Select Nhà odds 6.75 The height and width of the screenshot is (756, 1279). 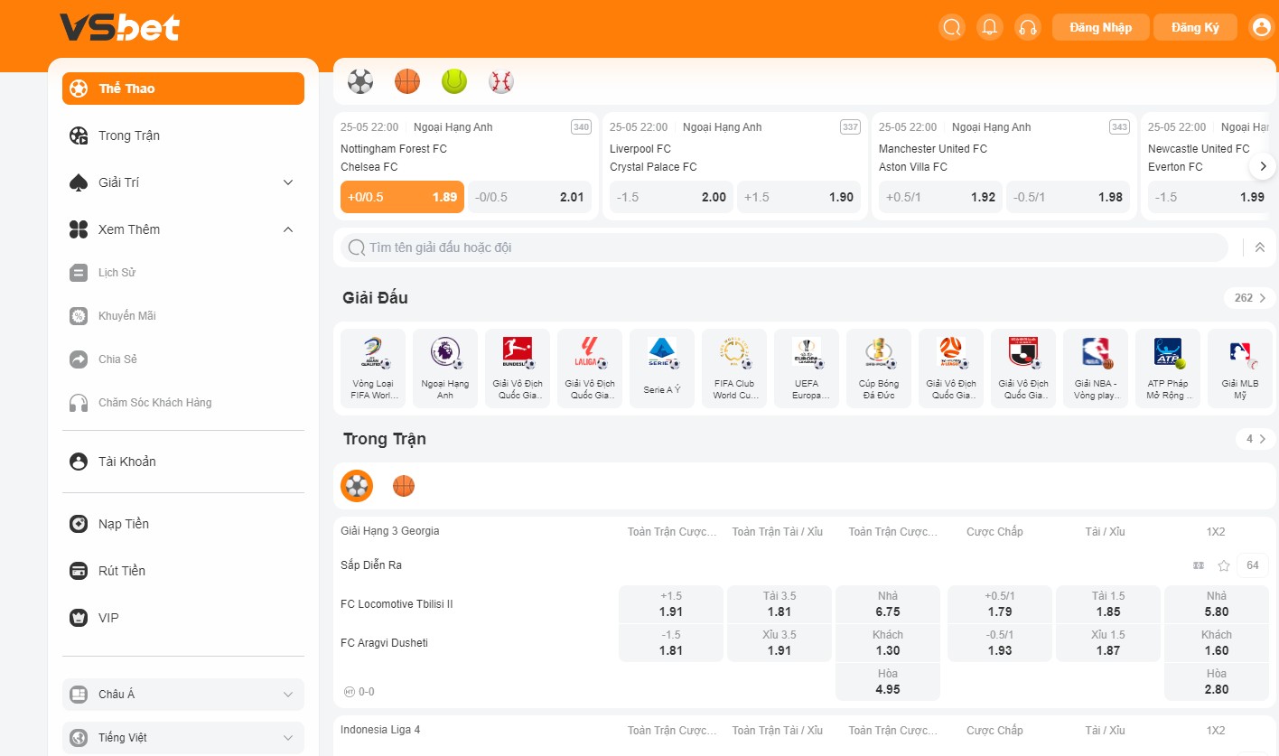[888, 604]
